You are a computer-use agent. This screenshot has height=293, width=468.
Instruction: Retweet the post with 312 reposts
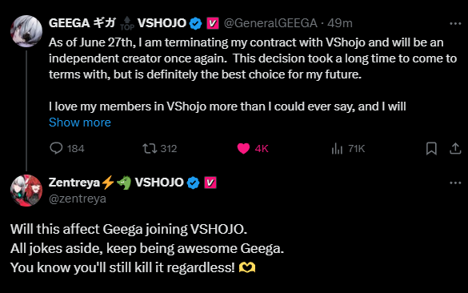[x=150, y=148]
